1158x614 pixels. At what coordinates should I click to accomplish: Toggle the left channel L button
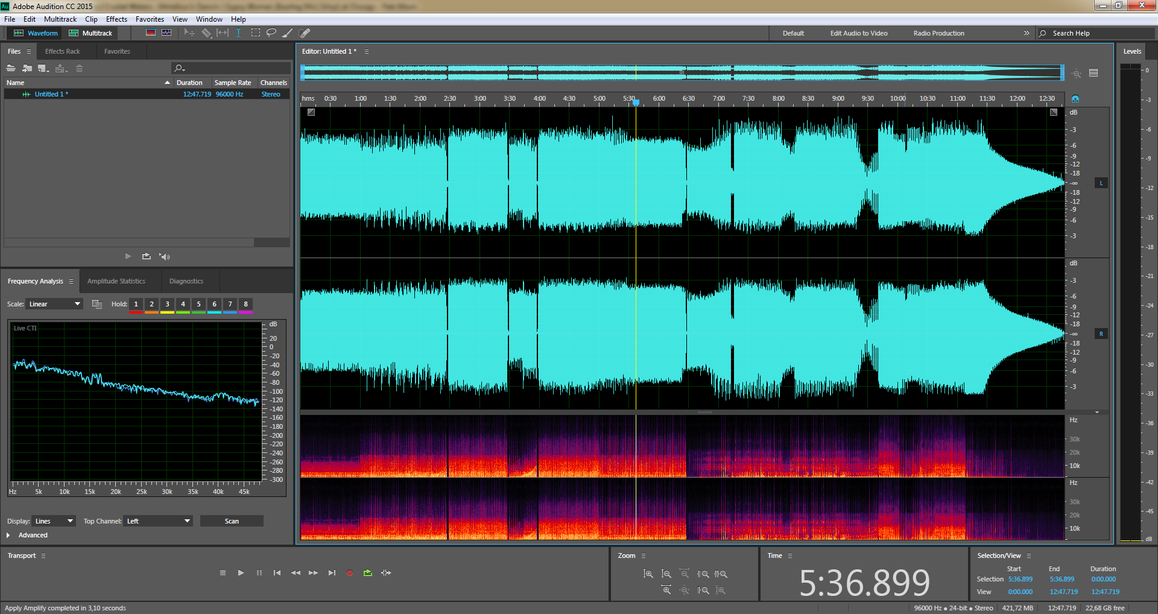point(1101,183)
